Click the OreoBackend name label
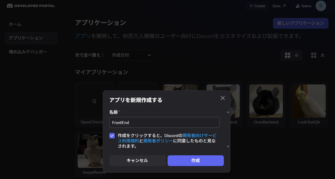The height and width of the screenshot is (179, 335). point(266,122)
